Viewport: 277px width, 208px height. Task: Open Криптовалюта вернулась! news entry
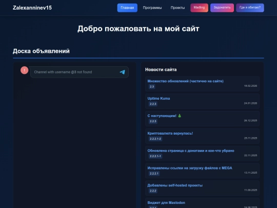(x=170, y=134)
